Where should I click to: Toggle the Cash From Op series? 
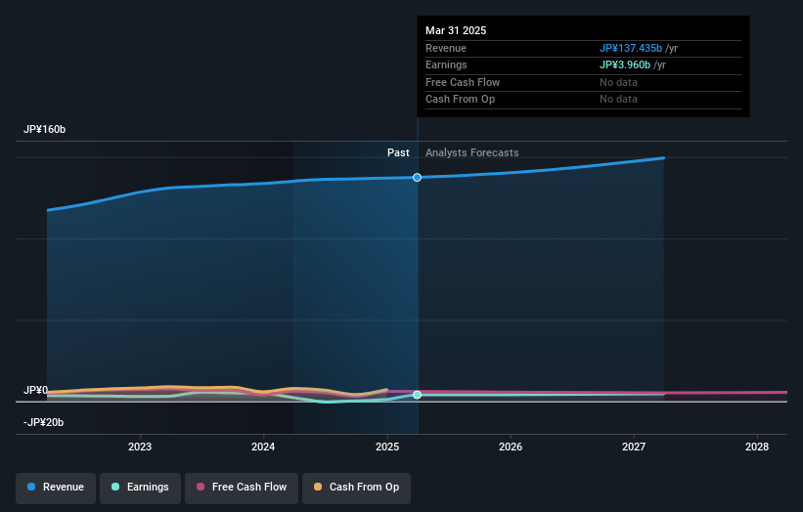point(356,488)
